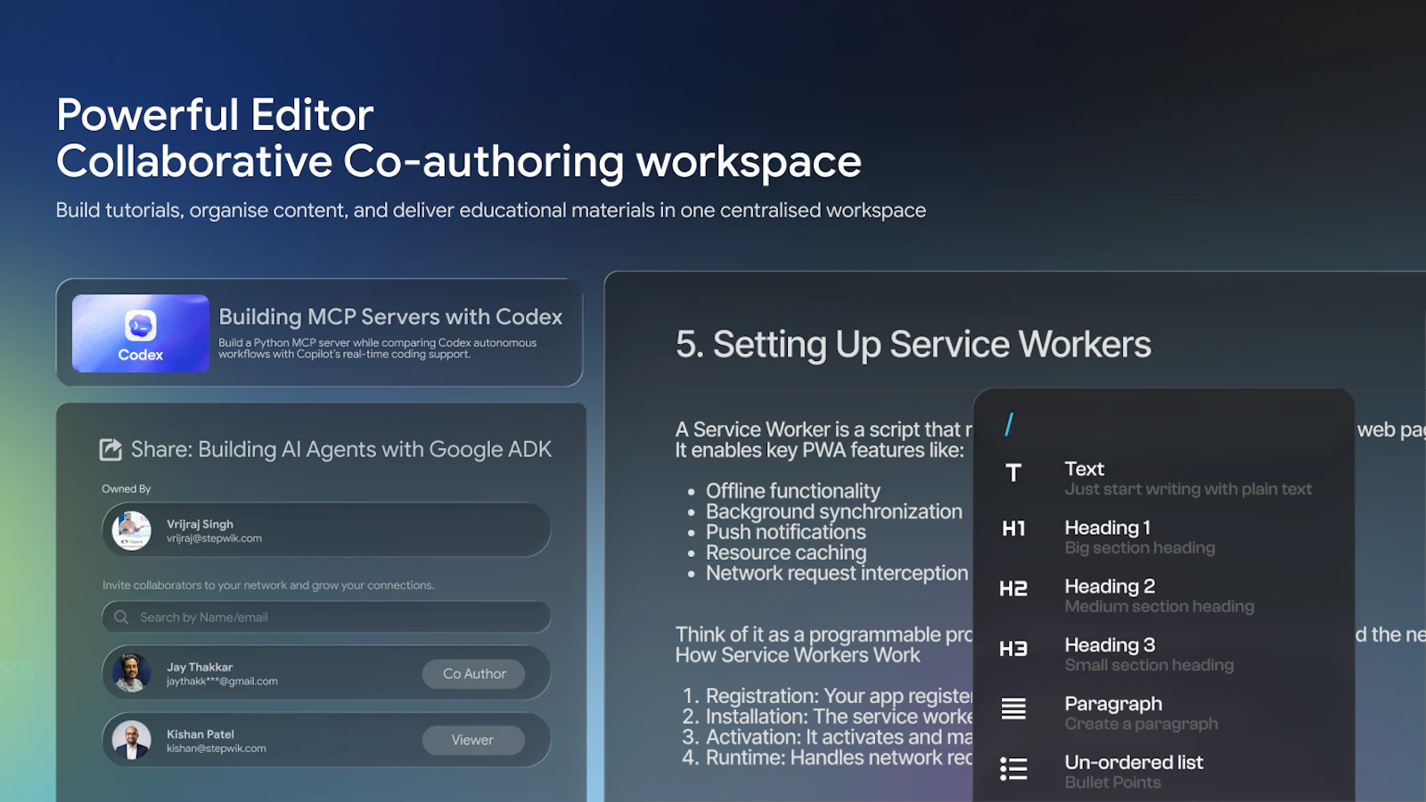Click the '2. Installation' list item
1426x802 pixels.
pos(827,716)
